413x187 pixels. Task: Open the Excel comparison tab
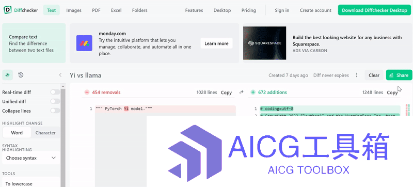point(116,10)
